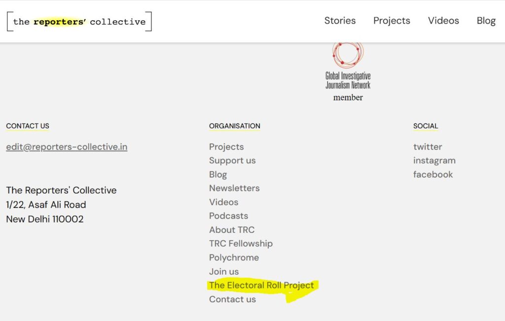Open the Support us link
The image size is (505, 321).
tap(232, 160)
